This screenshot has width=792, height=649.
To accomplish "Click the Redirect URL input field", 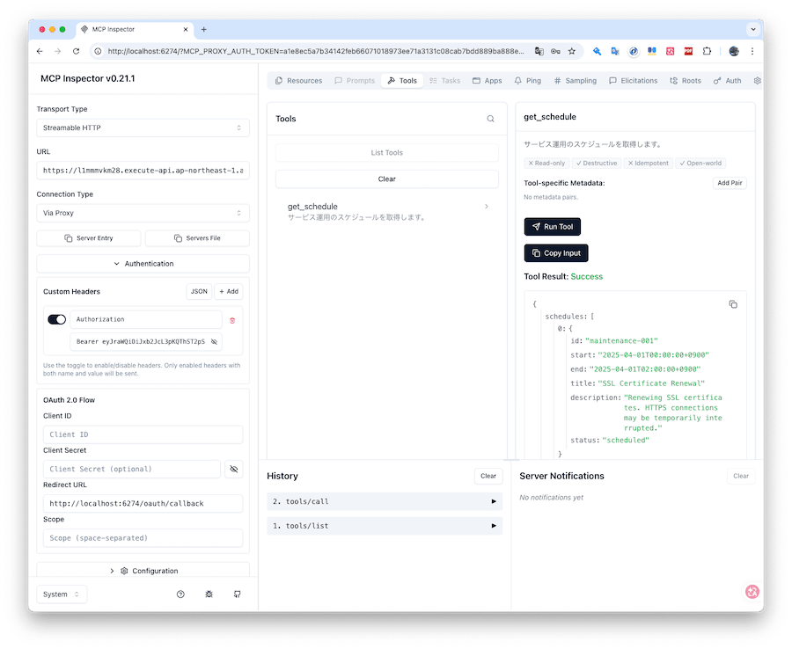I will (143, 503).
